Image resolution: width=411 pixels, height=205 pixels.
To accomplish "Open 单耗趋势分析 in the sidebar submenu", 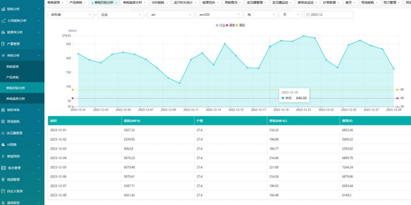I will click(22, 99).
